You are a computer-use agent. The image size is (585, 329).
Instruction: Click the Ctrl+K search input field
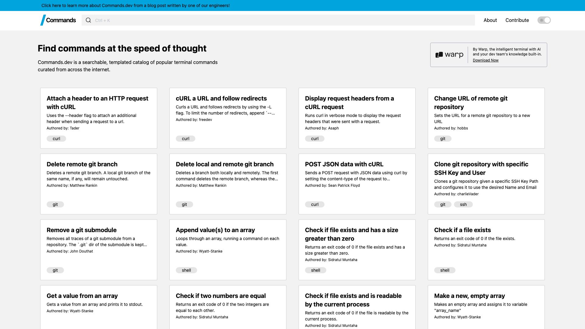[x=274, y=20]
